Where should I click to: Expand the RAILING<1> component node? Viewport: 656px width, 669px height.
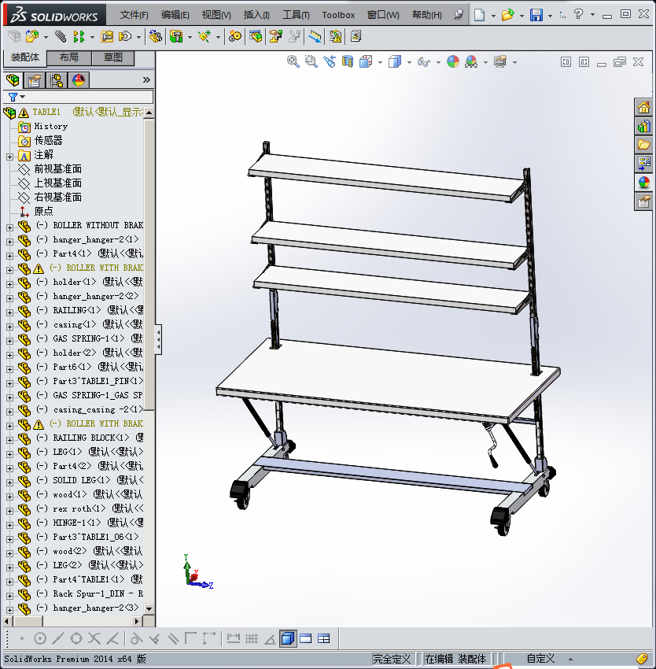[x=9, y=312]
